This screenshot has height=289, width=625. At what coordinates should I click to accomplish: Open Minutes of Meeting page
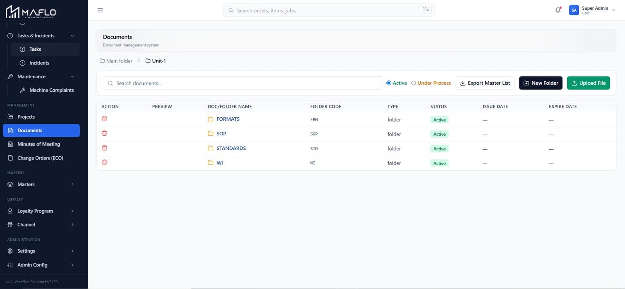41,144
